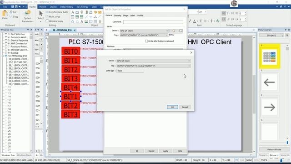Click the grid table object icon

click(x=95, y=21)
